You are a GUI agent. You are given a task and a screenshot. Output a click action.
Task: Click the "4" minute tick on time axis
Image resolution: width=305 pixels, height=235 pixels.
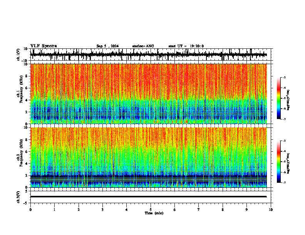[127, 210]
